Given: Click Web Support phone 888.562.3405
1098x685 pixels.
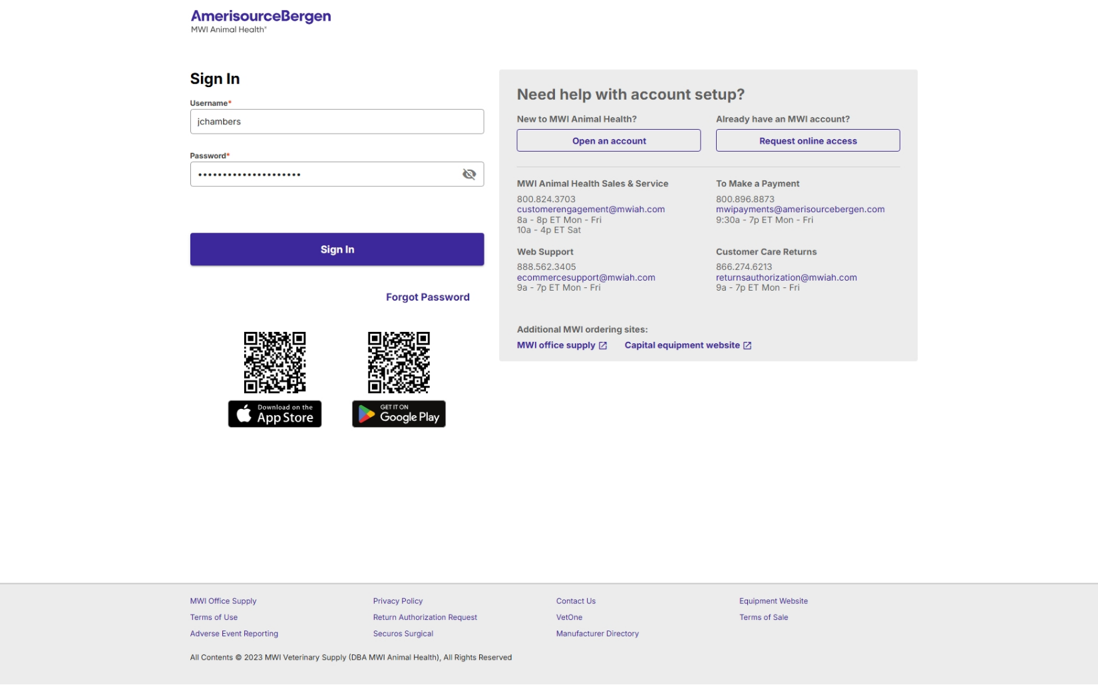Looking at the screenshot, I should click(546, 267).
